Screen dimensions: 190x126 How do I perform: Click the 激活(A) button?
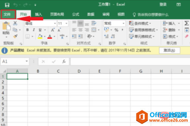[x=170, y=50]
